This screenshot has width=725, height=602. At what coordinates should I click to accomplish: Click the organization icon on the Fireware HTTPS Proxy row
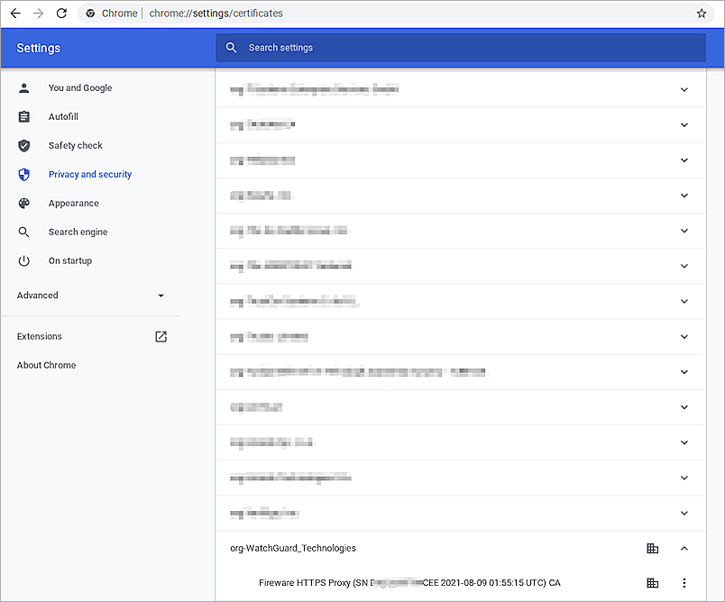click(650, 582)
